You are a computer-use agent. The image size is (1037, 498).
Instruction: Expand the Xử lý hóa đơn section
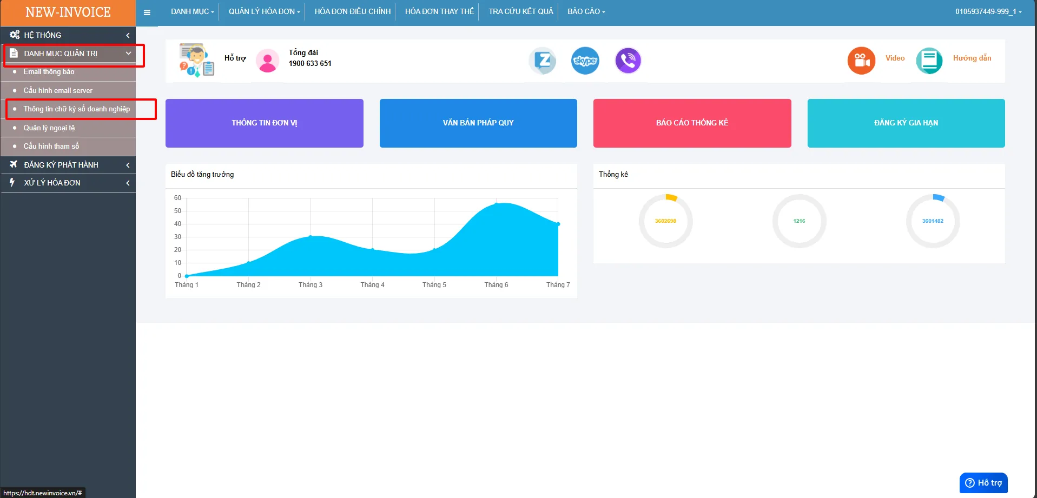tap(68, 183)
